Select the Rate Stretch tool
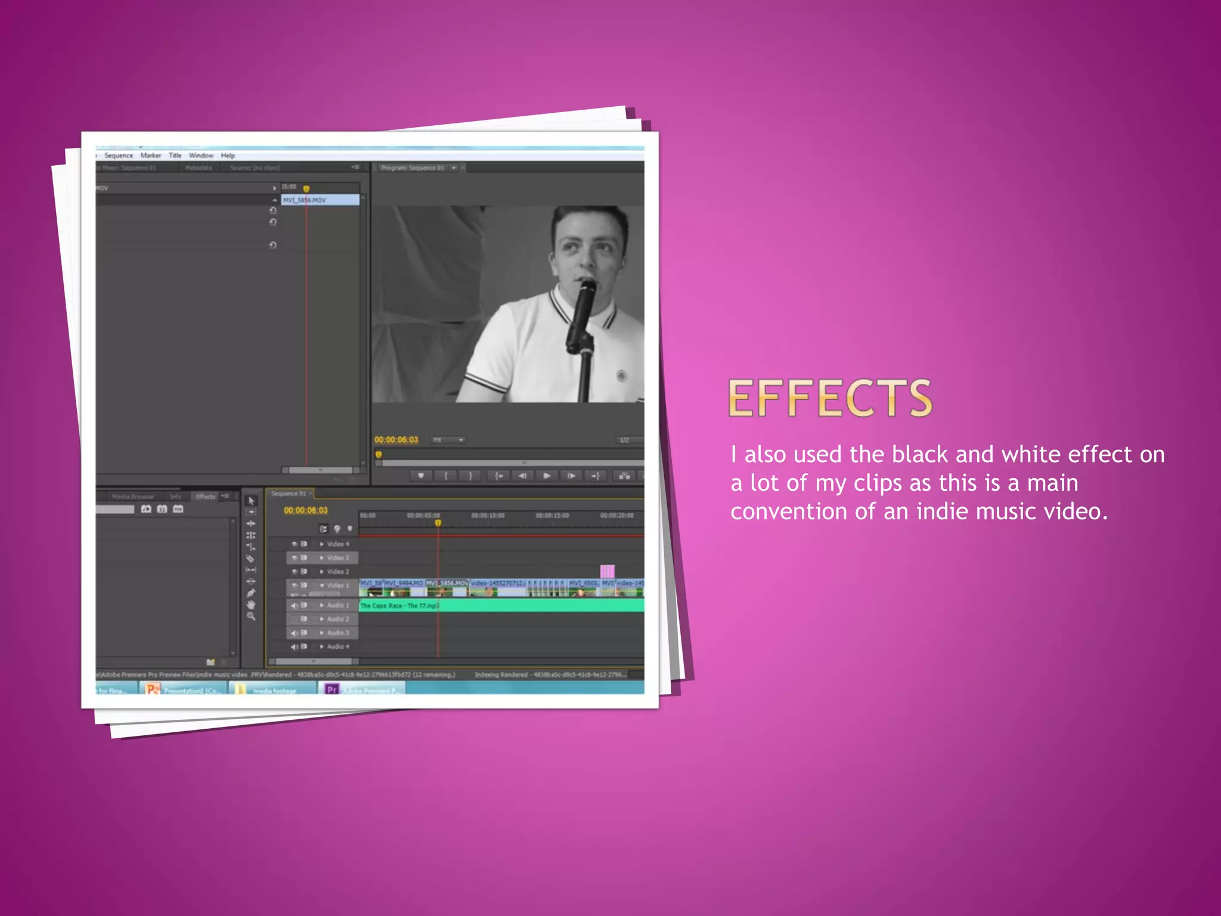1221x916 pixels. coord(251,547)
